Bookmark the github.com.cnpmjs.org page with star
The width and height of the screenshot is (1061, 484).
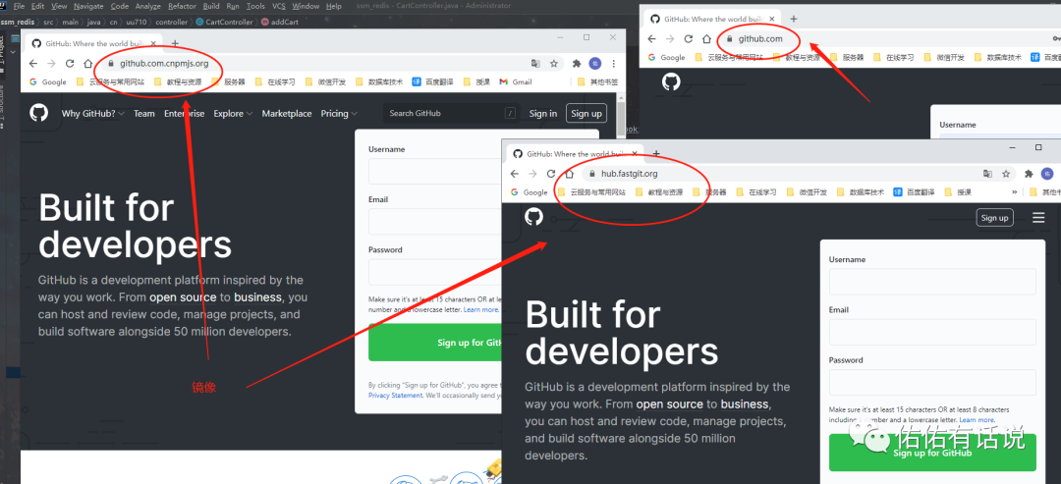(553, 64)
